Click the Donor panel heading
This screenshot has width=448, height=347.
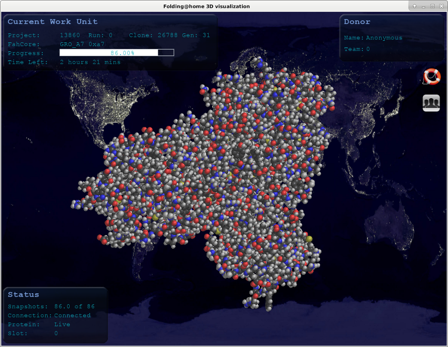point(357,22)
